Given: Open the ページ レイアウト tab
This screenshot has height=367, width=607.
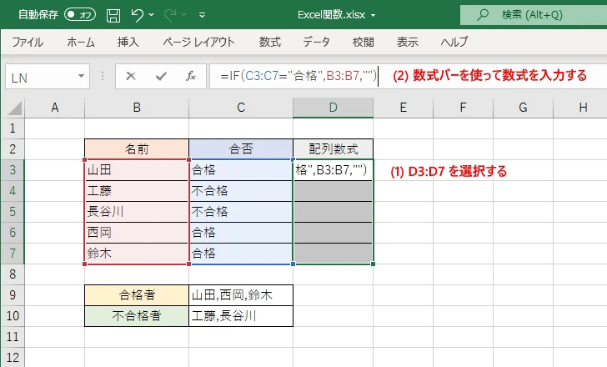Looking at the screenshot, I should coord(198,42).
